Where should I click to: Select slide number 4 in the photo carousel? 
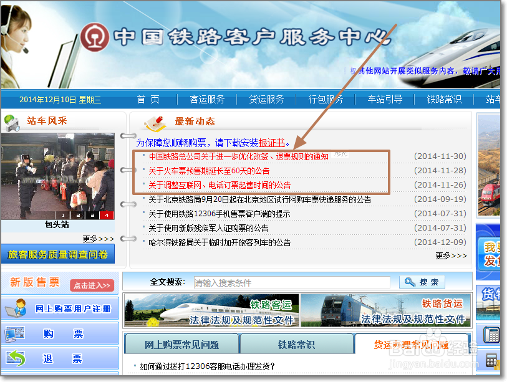(x=107, y=215)
